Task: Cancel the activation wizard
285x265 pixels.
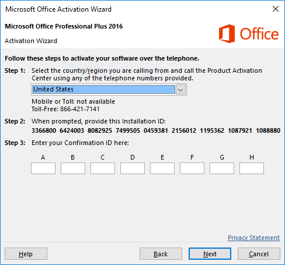Action: click(x=259, y=254)
